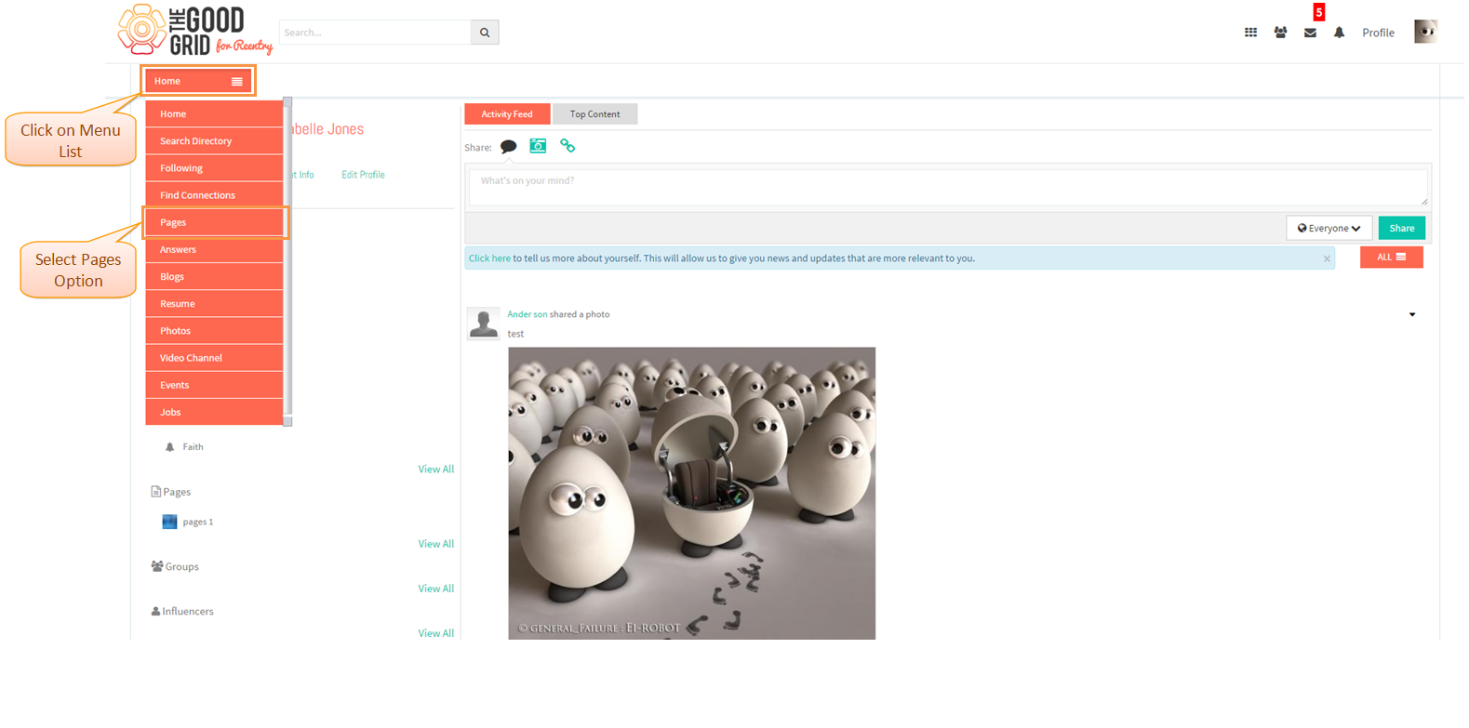Select Blogs menu item
The width and height of the screenshot is (1469, 728).
214,276
